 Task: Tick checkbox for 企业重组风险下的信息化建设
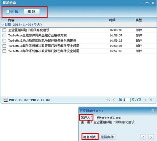4,30
